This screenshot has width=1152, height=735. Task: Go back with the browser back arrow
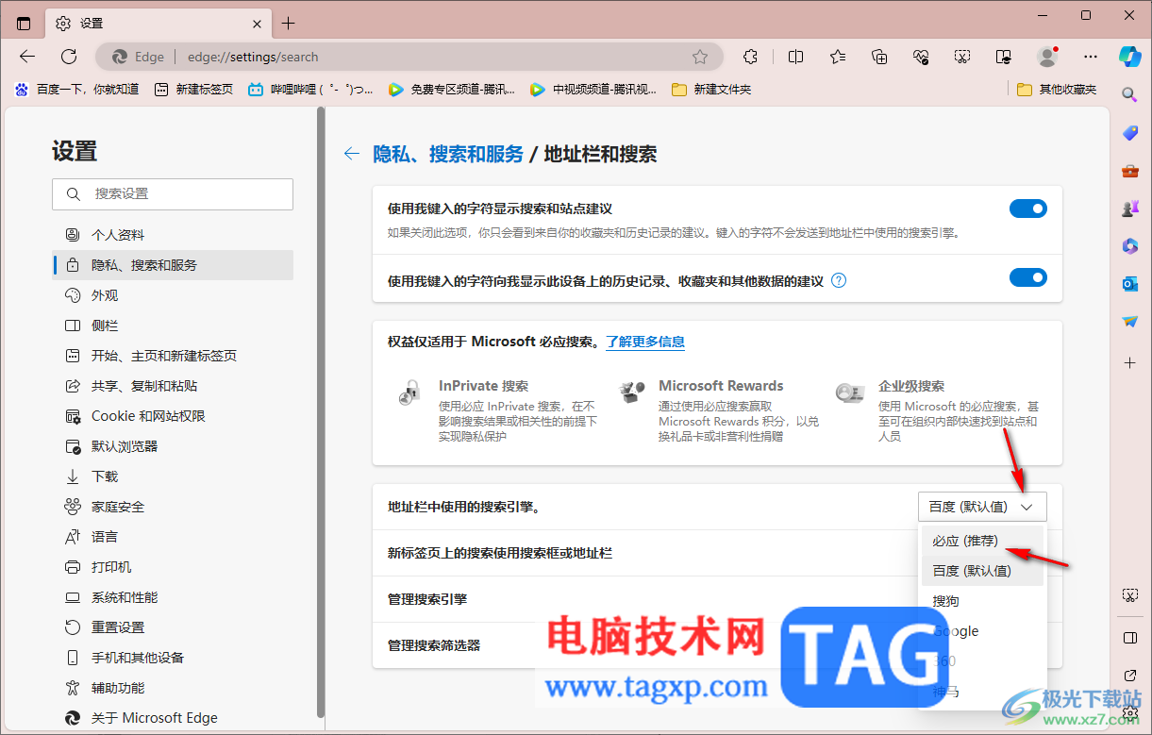[x=27, y=57]
